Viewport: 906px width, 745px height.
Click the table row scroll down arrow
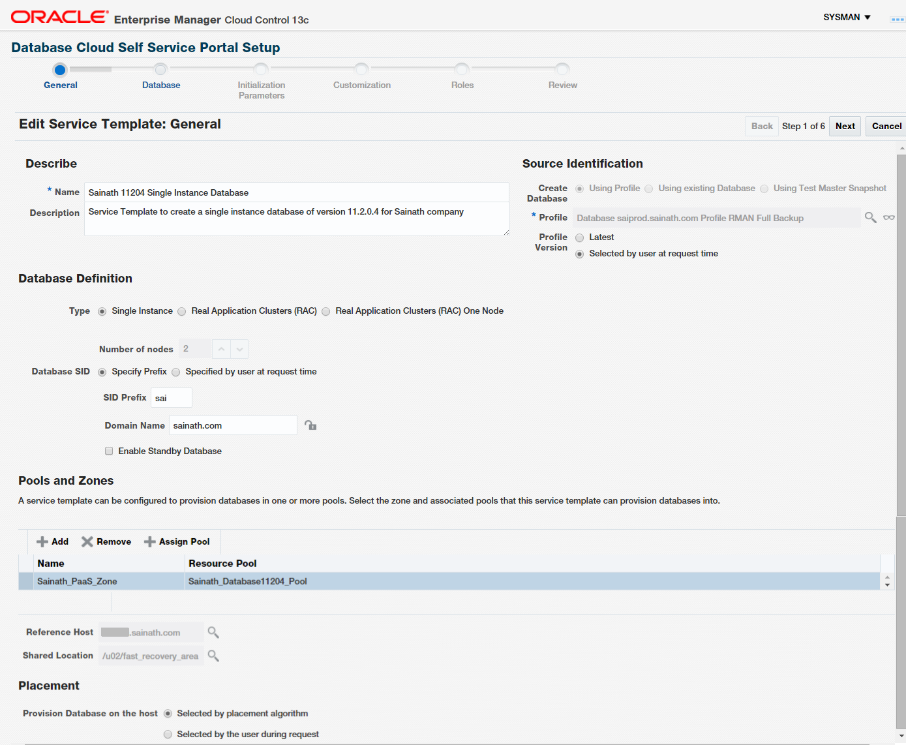tap(887, 585)
